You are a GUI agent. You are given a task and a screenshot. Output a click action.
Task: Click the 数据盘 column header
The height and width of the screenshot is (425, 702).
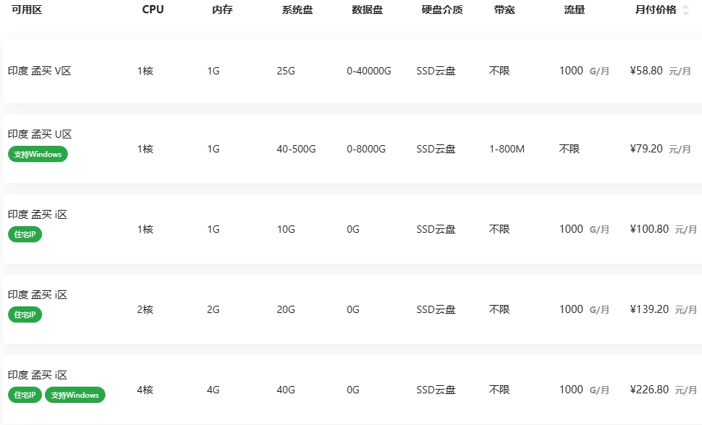pos(368,10)
